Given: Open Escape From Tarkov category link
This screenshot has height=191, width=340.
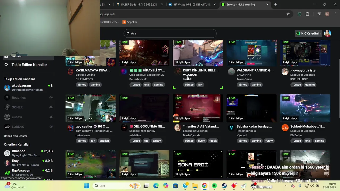Looking at the screenshot, I should point(142,131).
